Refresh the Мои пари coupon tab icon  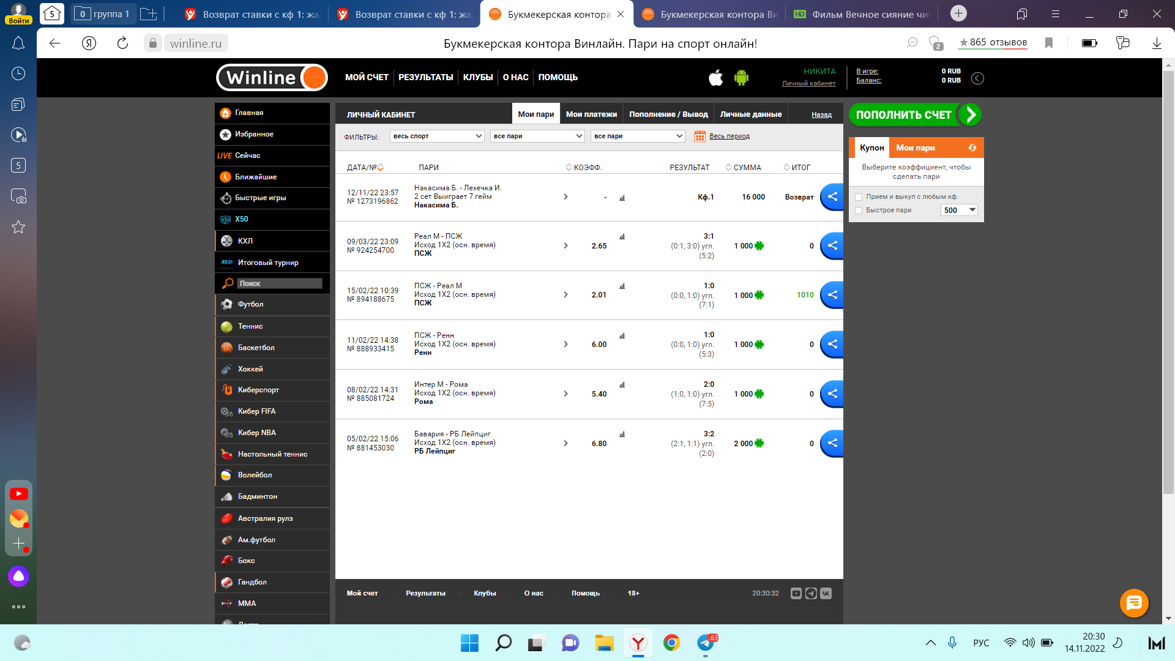(972, 148)
